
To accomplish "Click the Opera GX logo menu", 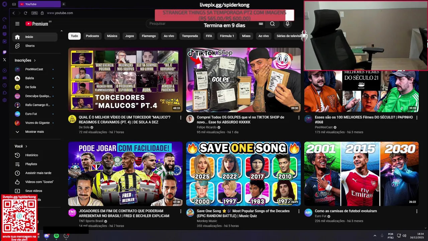I will 4,4.
